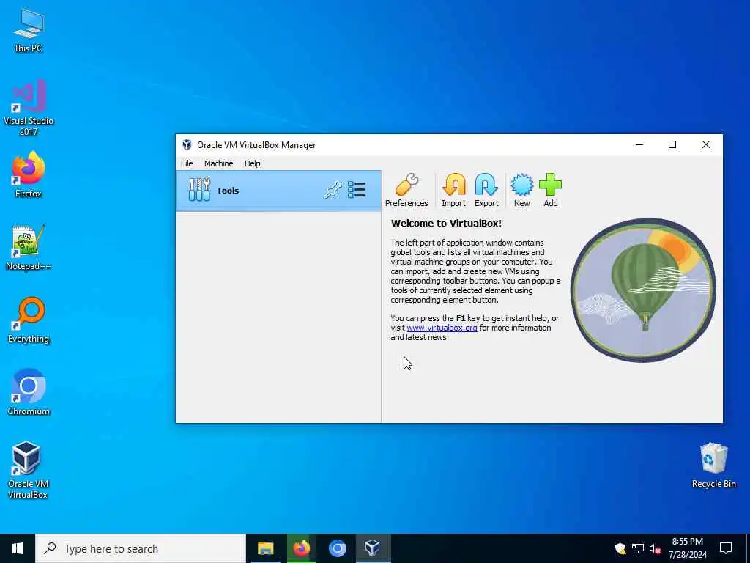Open network status tray icon

click(638, 548)
